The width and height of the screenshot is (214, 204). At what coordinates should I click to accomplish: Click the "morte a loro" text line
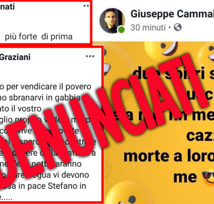169,156
